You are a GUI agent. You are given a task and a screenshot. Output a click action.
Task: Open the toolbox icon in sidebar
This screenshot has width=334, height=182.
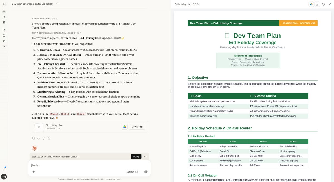pos(4,22)
